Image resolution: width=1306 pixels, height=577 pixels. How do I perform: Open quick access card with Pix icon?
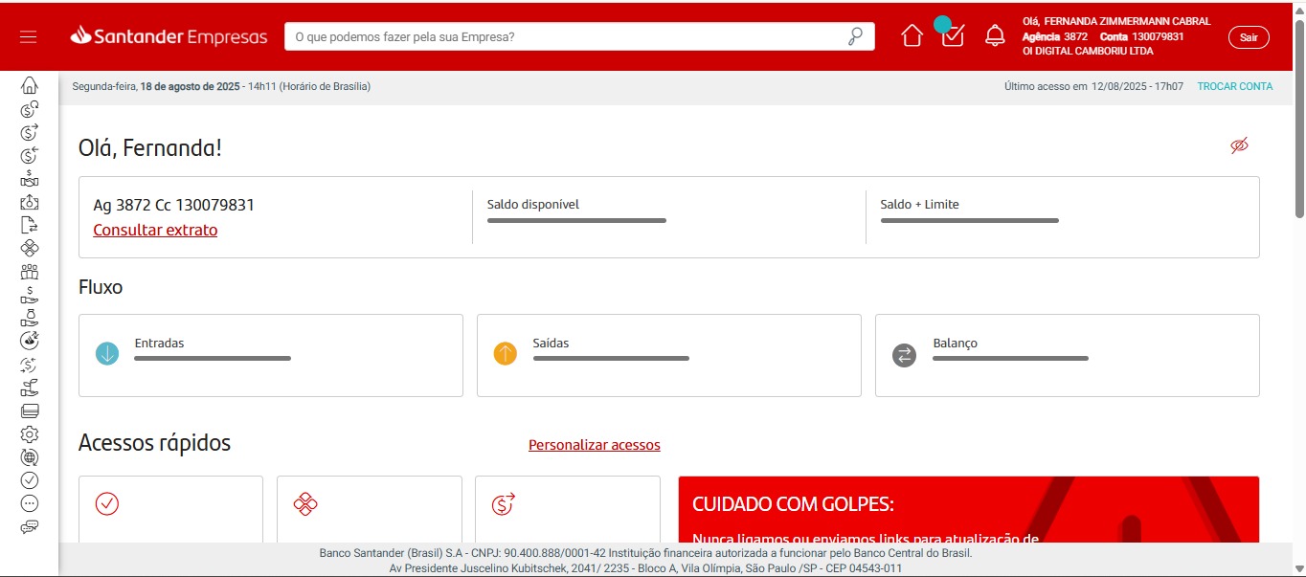pos(369,509)
